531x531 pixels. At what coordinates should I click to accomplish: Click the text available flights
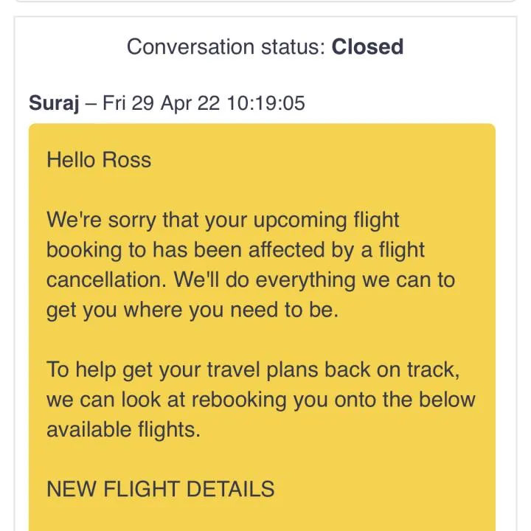click(123, 429)
